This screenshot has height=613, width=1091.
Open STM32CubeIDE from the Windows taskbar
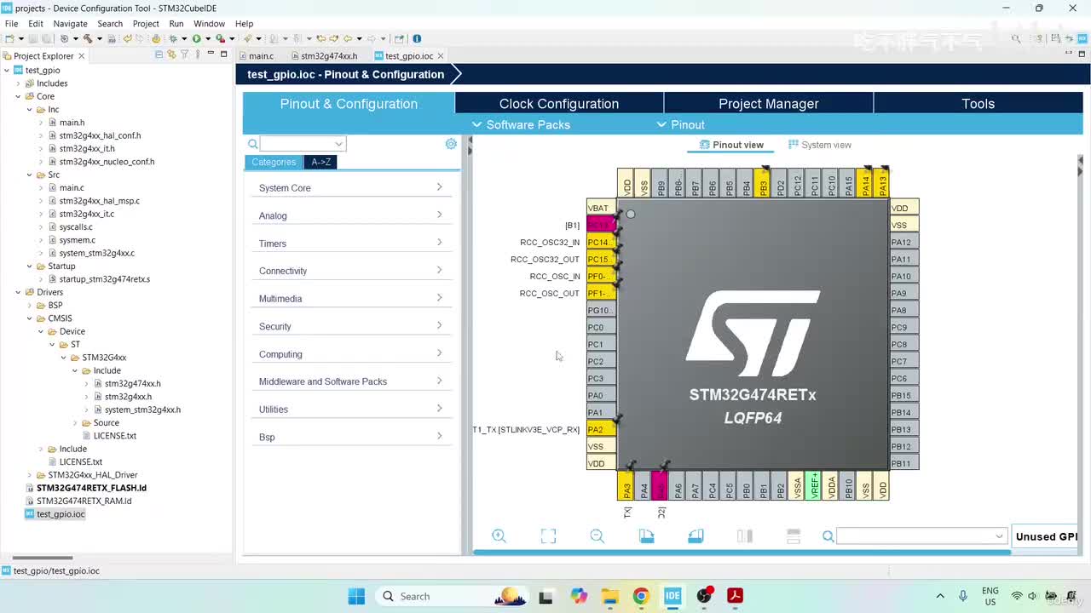[672, 596]
